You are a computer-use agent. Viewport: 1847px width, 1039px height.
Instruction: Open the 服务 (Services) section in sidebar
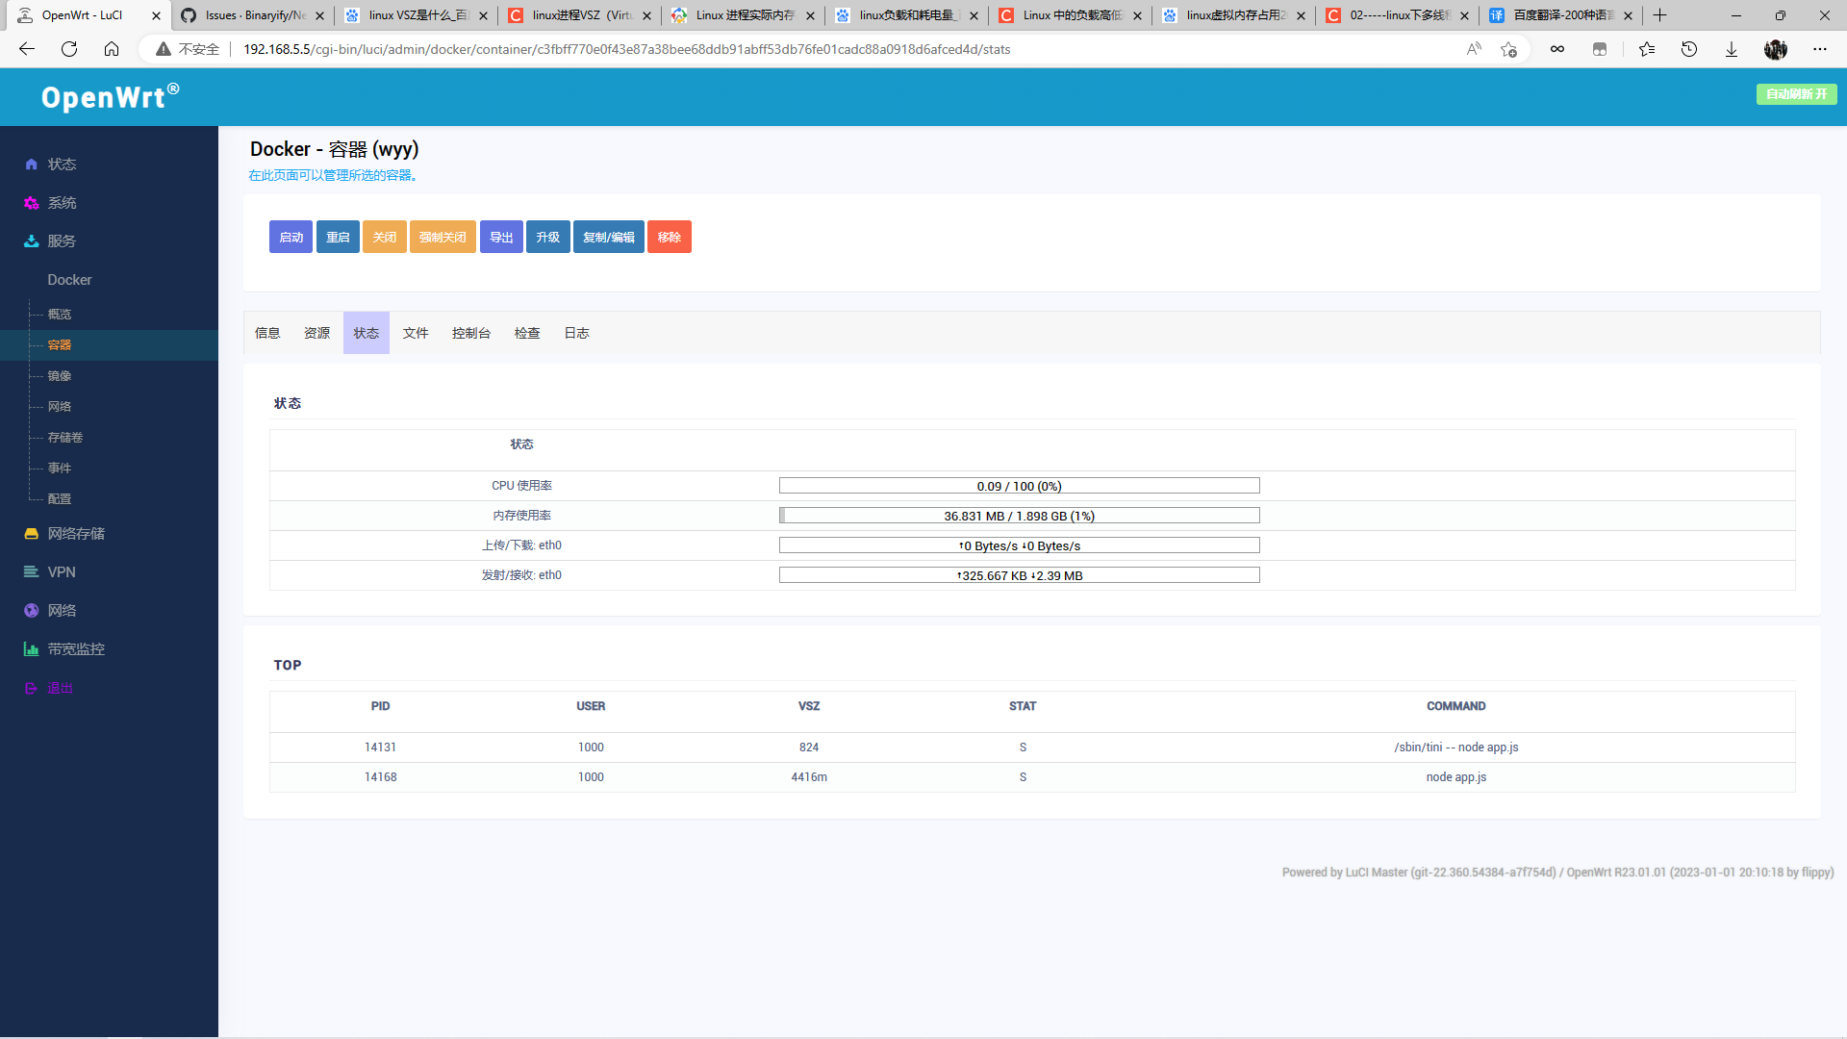click(x=60, y=241)
